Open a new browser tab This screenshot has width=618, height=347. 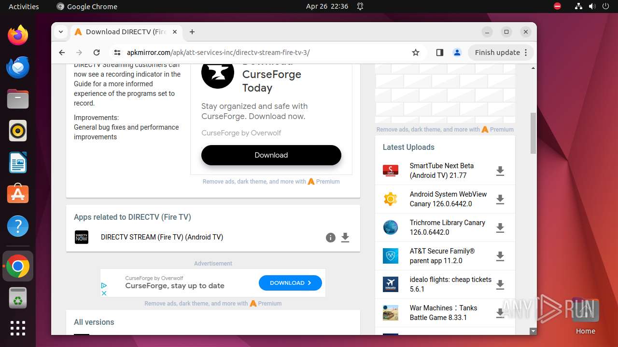[x=192, y=32]
